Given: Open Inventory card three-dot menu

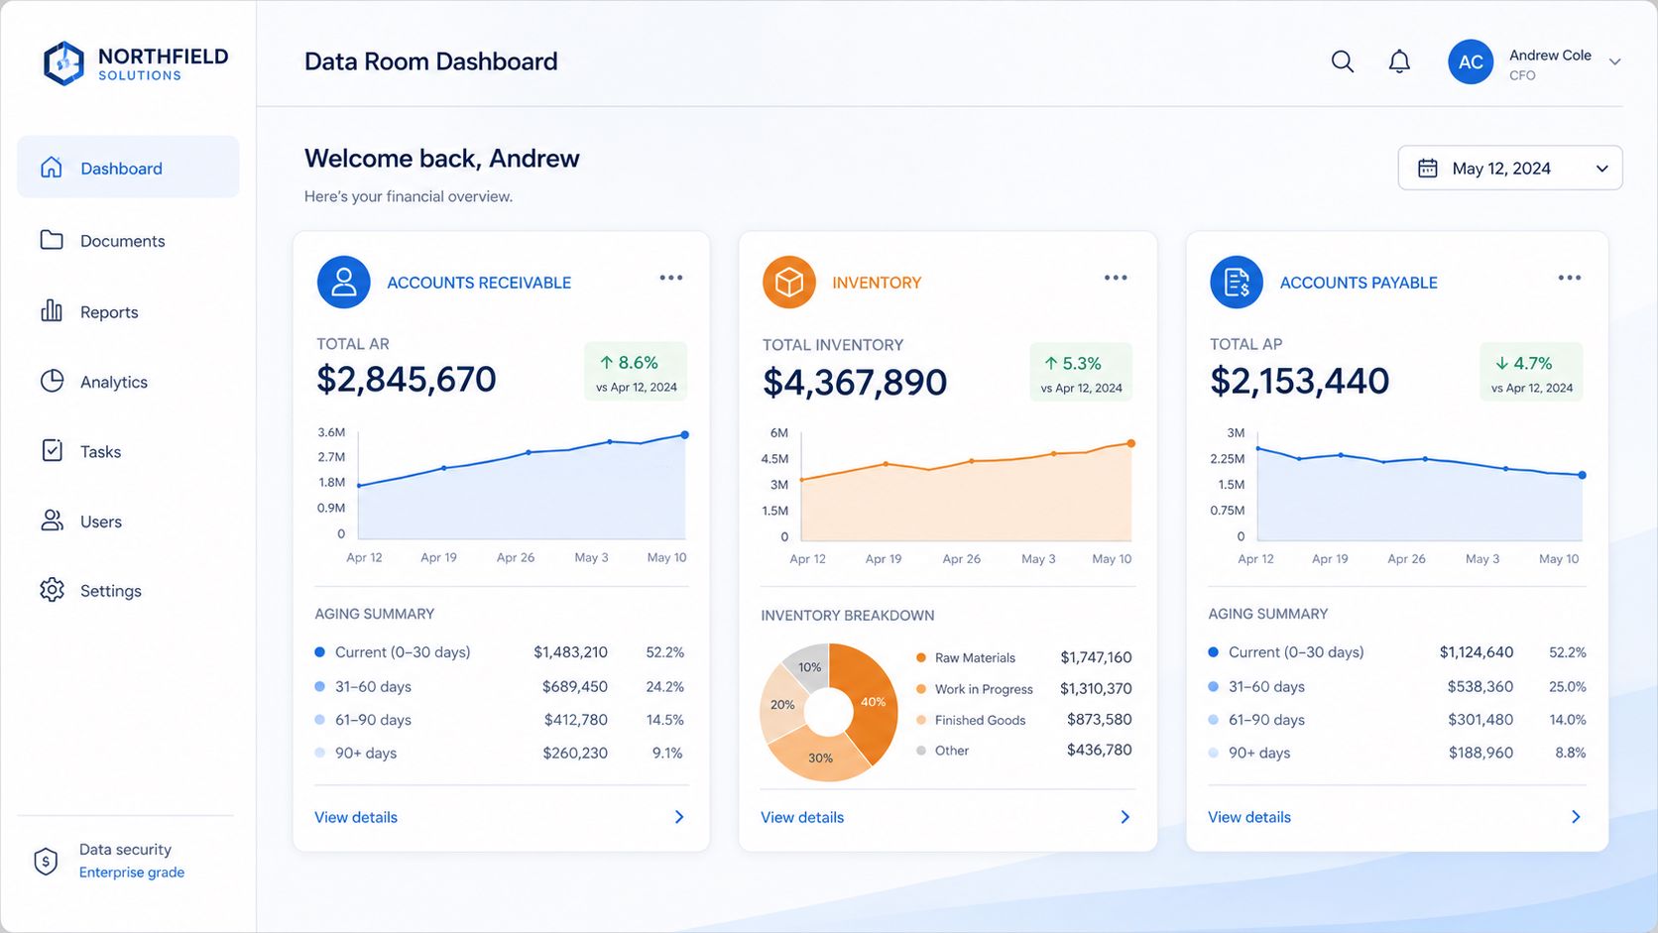Looking at the screenshot, I should pyautogui.click(x=1116, y=278).
